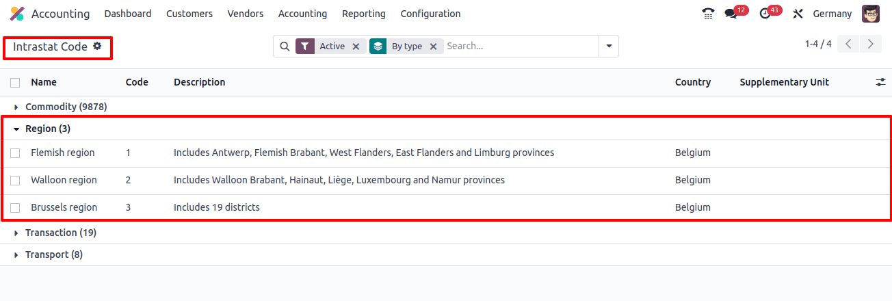Check the select-all header checkbox

click(x=15, y=83)
